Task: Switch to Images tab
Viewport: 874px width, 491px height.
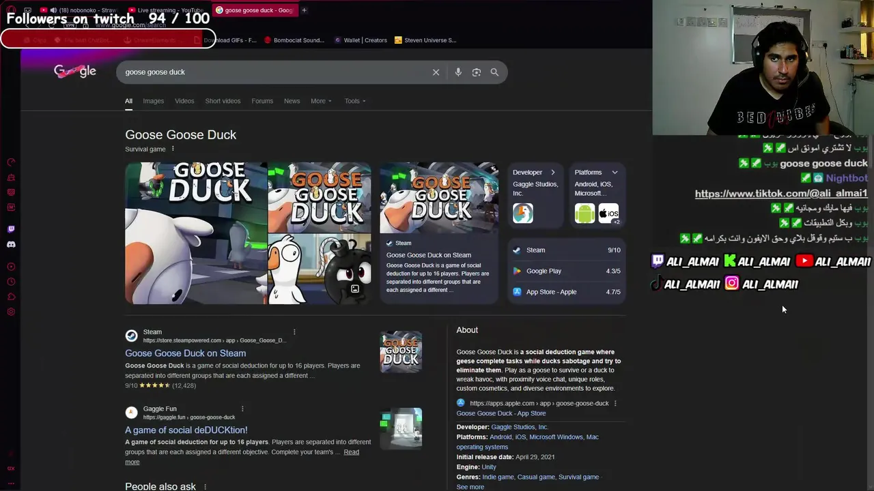Action: [x=153, y=101]
